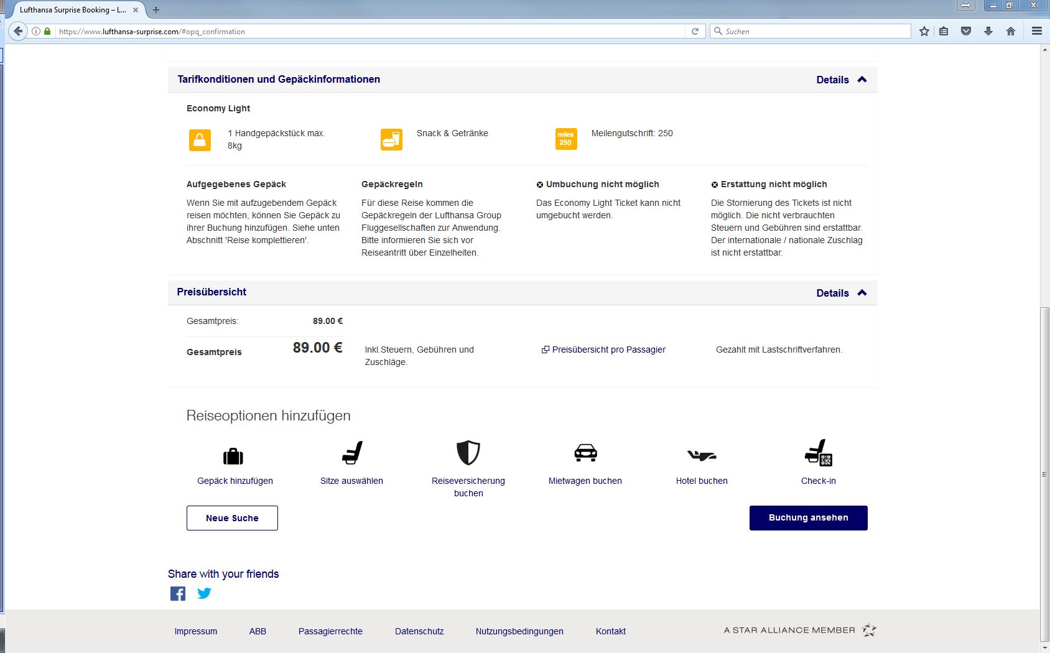Click the suitcase icon to add baggage
Screen dimensions: 1050x653
[233, 456]
